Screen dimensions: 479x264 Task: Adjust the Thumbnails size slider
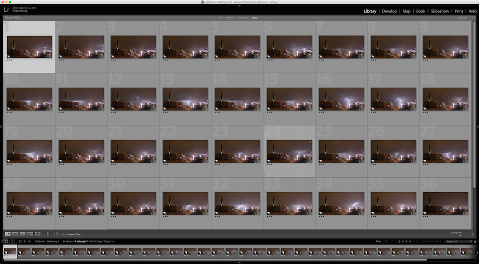(459, 235)
